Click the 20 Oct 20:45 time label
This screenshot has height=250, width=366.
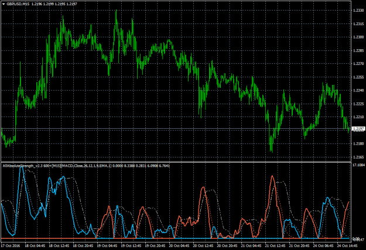click(227, 246)
